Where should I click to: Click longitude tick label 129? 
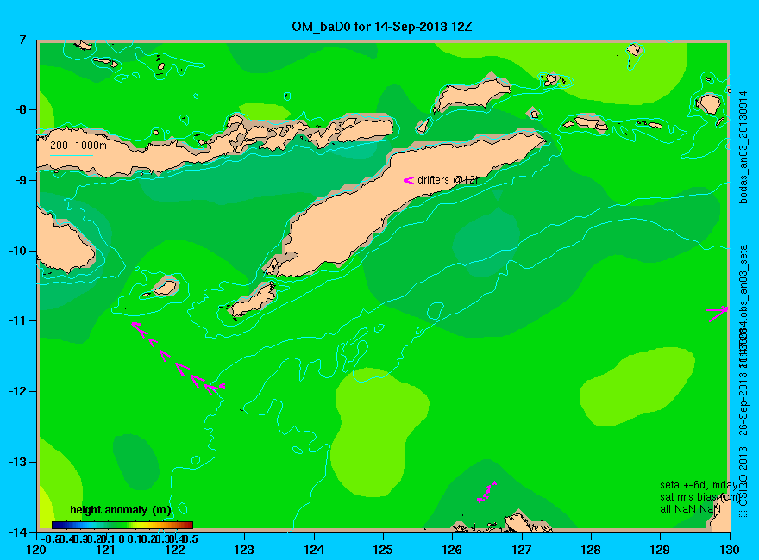tap(660, 550)
